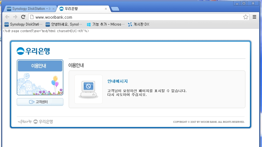Open the 기능 추가 - Micros… bookmark
This screenshot has width=262, height=147.
[106, 24]
